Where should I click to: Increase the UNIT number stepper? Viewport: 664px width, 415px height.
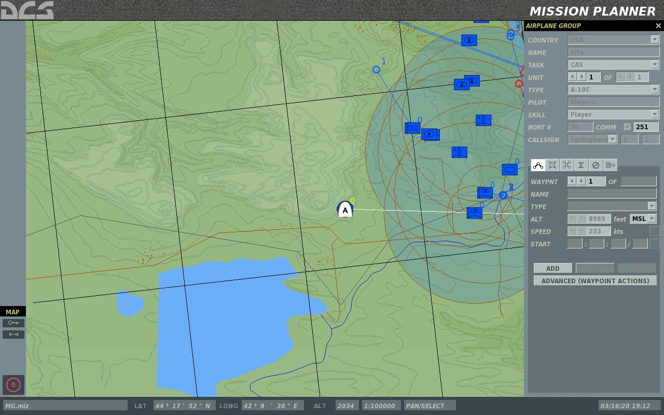[x=582, y=77]
